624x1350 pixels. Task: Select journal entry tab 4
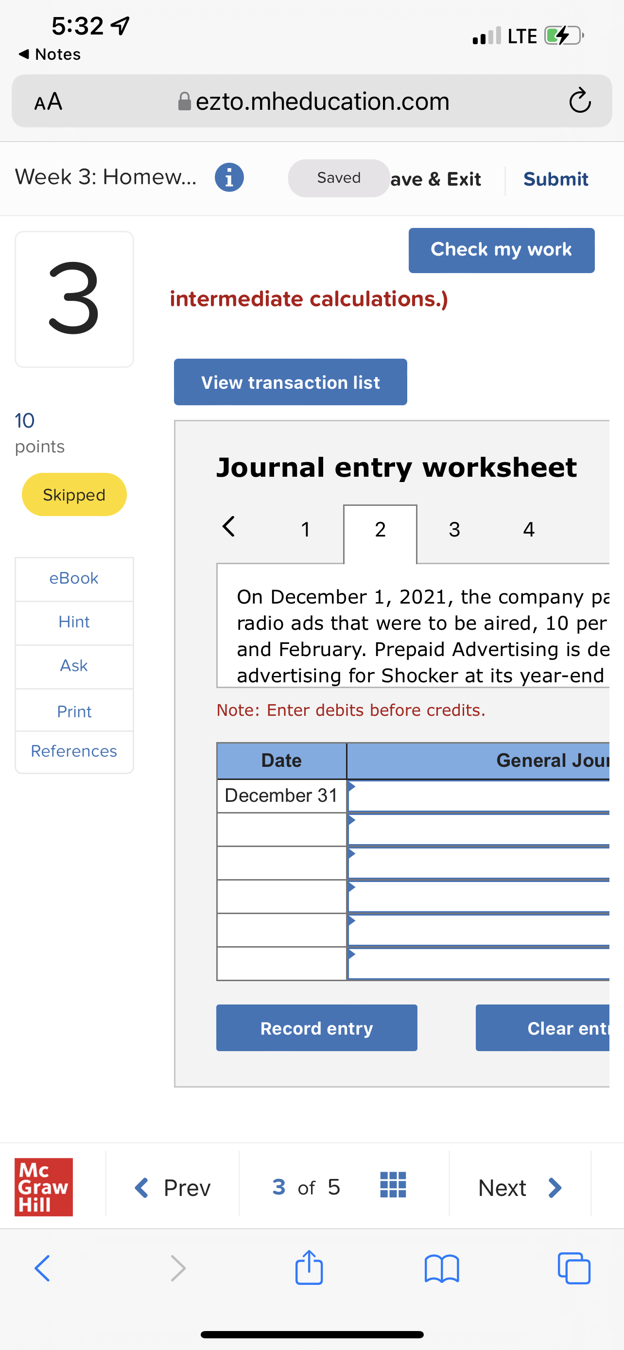point(529,529)
